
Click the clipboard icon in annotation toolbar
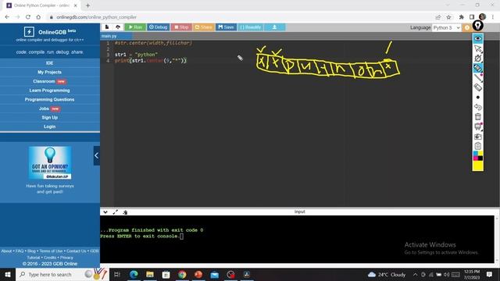click(x=477, y=146)
